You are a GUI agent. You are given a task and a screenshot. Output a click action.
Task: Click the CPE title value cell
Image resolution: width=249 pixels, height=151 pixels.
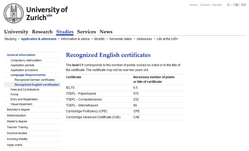pos(136,111)
